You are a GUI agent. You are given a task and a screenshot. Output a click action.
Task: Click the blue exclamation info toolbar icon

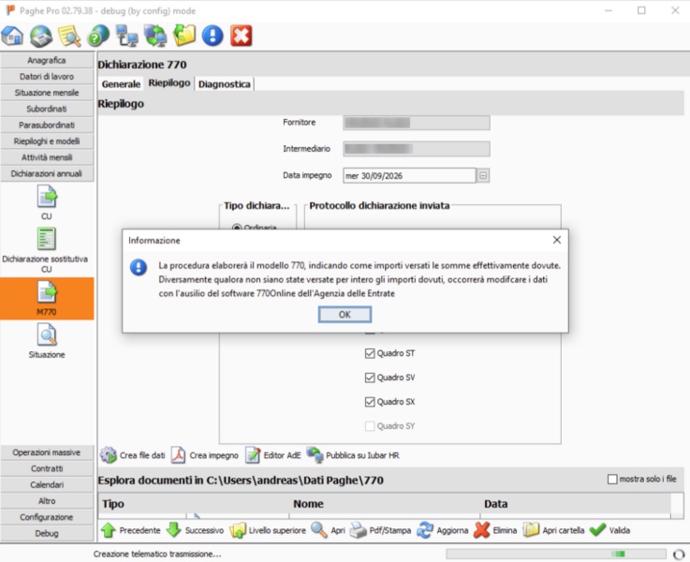[213, 36]
